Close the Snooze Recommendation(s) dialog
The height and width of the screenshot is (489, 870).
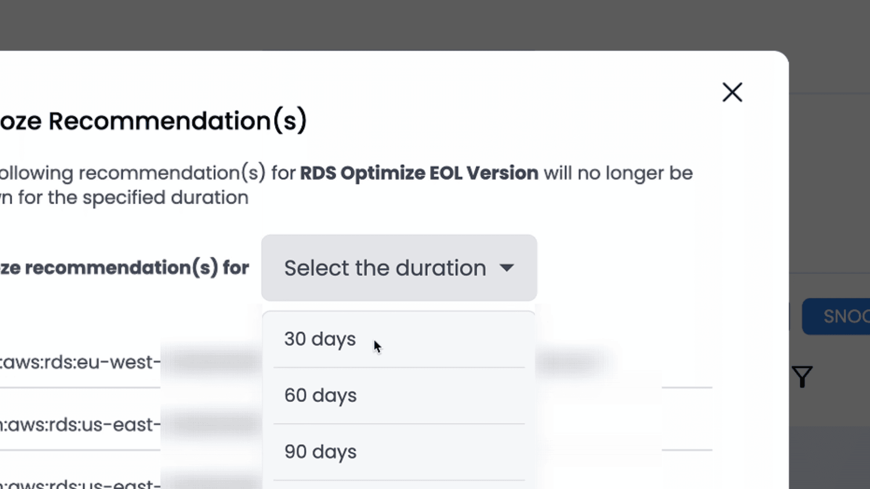click(732, 92)
